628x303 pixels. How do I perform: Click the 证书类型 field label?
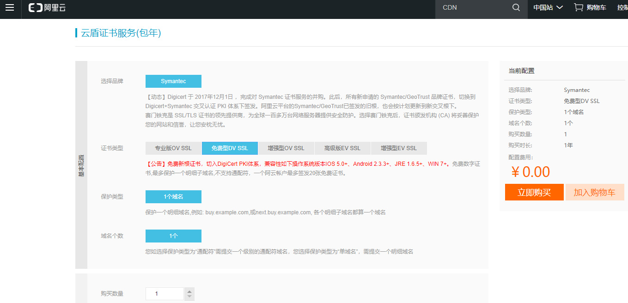point(112,148)
